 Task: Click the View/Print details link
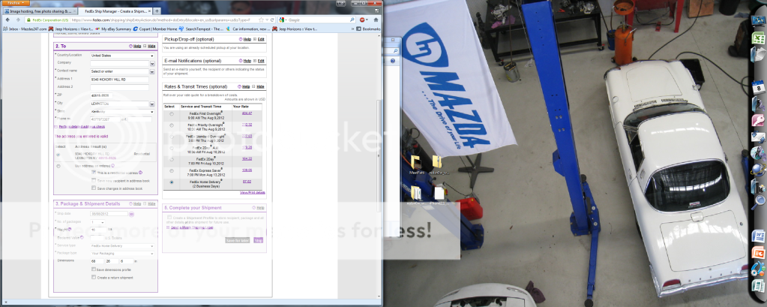point(252,193)
